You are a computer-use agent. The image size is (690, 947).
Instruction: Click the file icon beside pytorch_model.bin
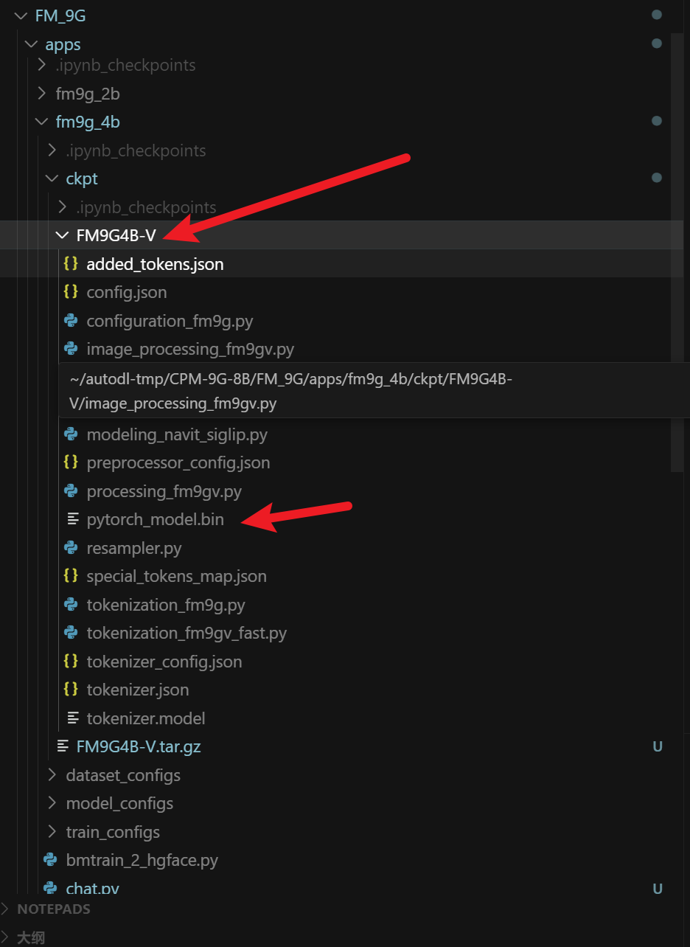72,519
